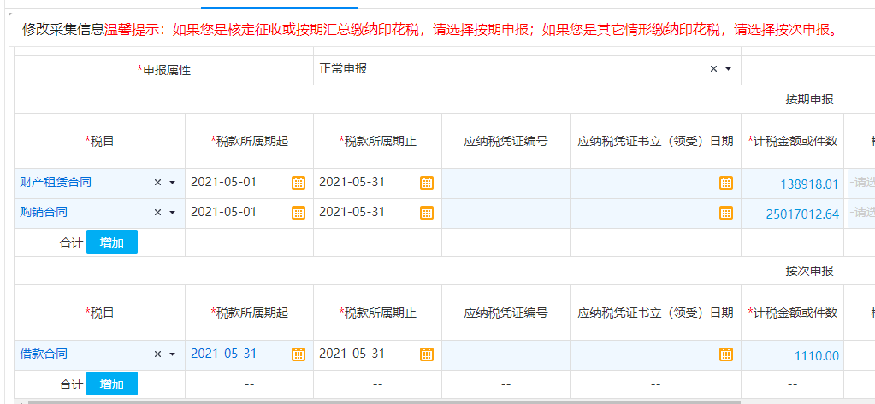
Task: Click 购销合同 voucher number input field
Action: click(505, 213)
